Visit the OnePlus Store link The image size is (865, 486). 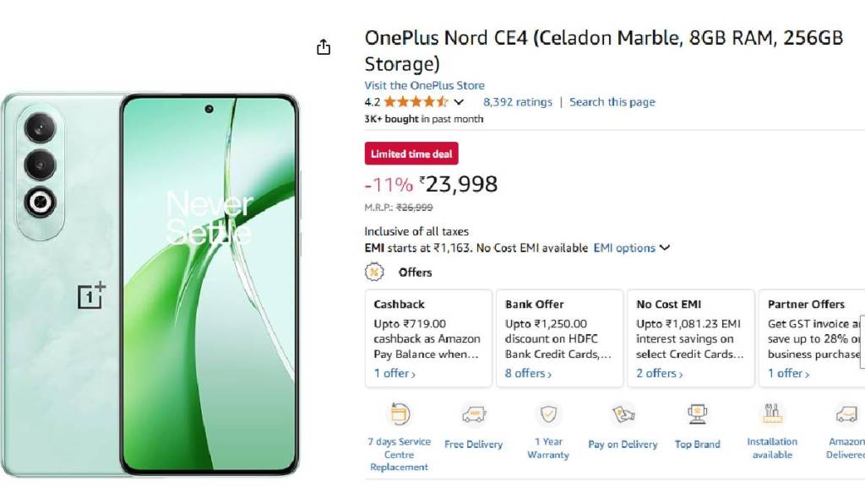(424, 85)
